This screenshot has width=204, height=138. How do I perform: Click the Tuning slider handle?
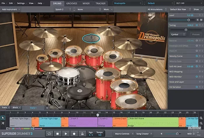(186, 30)
